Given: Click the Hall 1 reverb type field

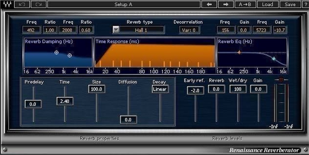Looking at the screenshot, I should [142, 30].
